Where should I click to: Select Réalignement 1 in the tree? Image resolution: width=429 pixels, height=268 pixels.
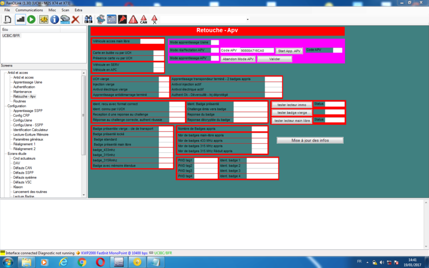tap(24, 144)
